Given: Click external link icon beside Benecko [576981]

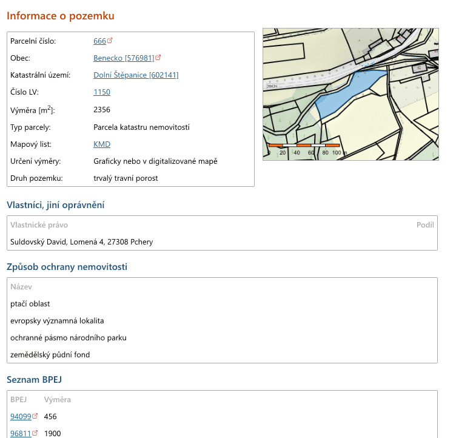Looking at the screenshot, I should [158, 58].
